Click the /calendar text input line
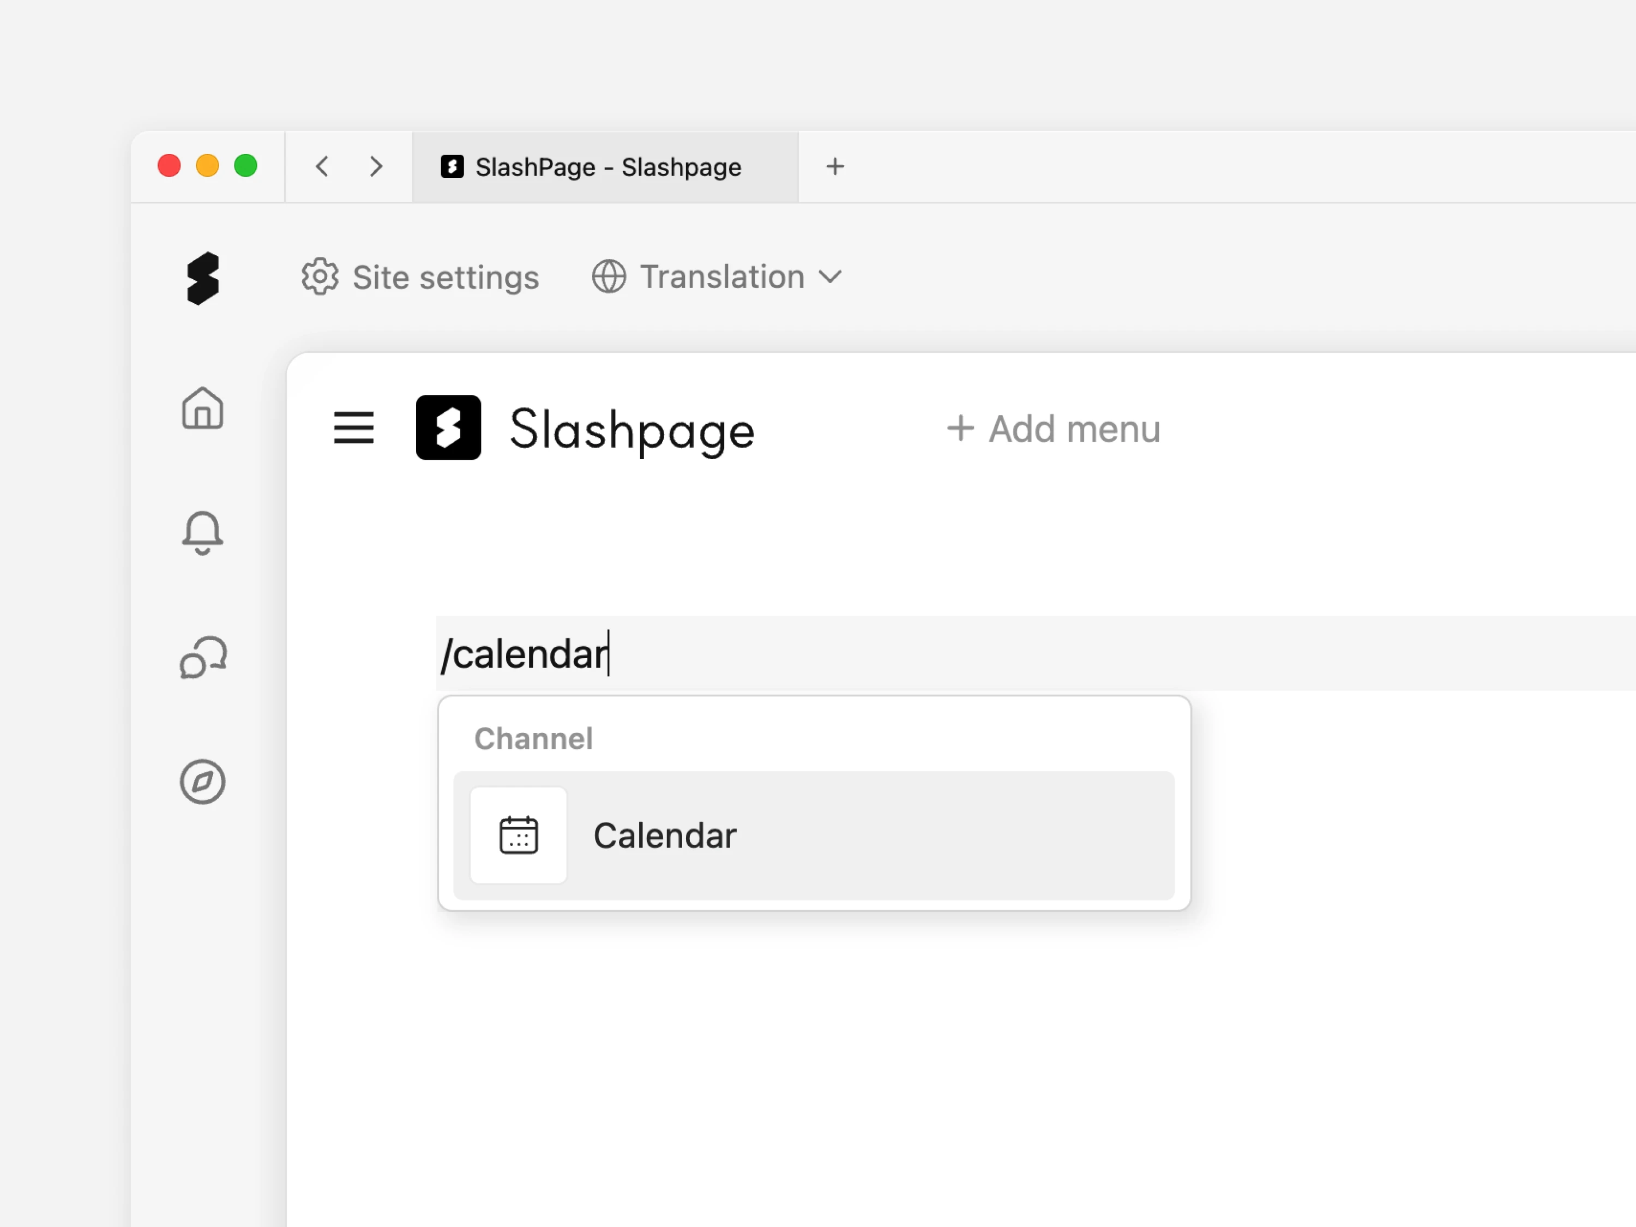The width and height of the screenshot is (1636, 1227). click(x=1036, y=653)
